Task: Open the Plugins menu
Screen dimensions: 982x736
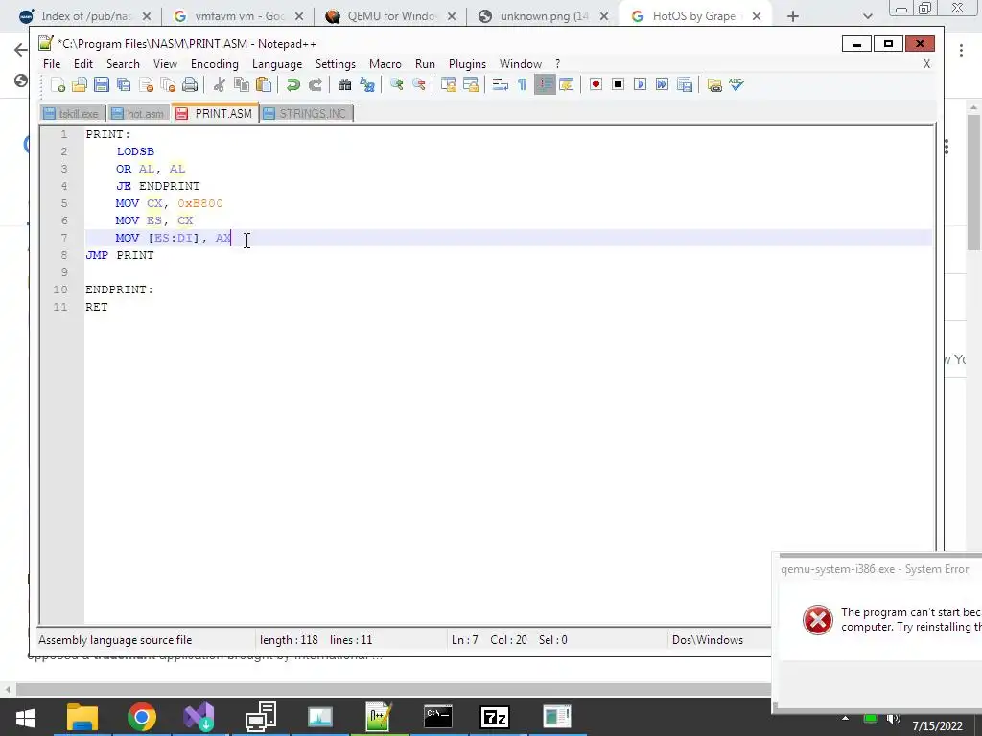Action: (x=467, y=64)
